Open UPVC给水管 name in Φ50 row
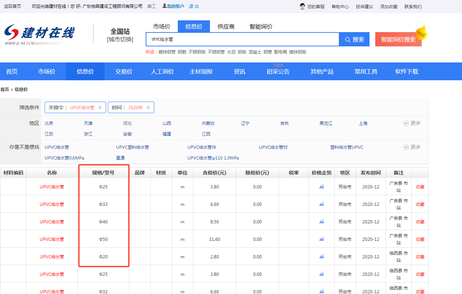Viewport: 462px width, 294px height. click(52, 239)
